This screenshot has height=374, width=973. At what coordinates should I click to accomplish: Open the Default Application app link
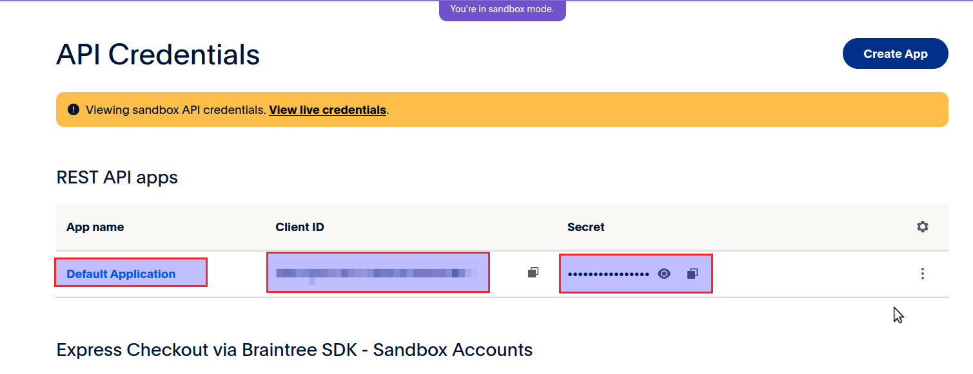coord(121,274)
